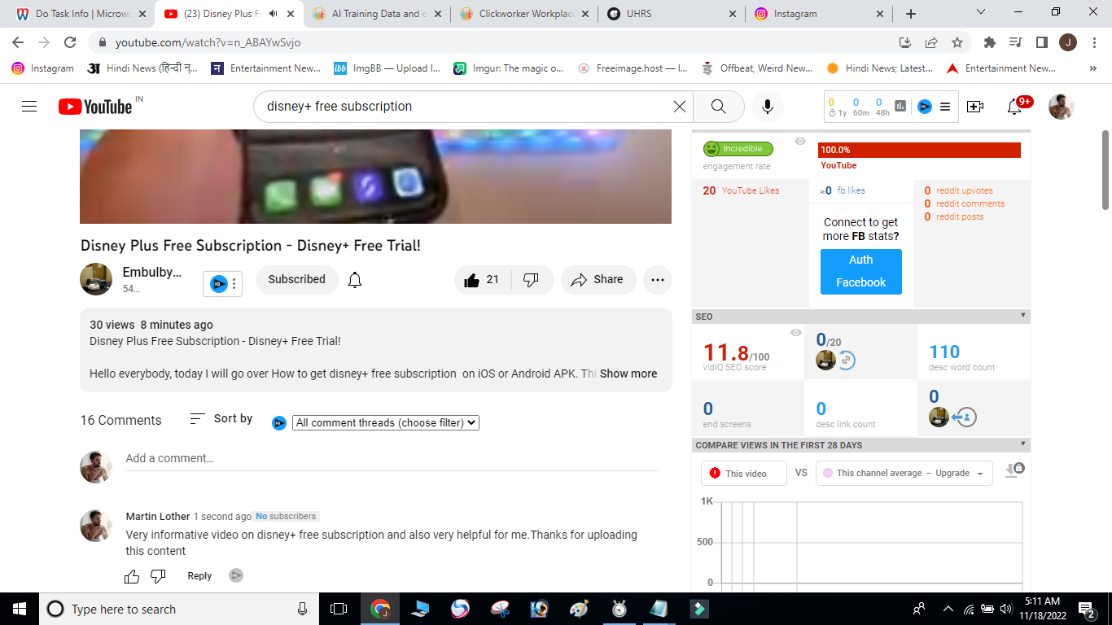Open Chrome from the taskbar

tap(380, 609)
